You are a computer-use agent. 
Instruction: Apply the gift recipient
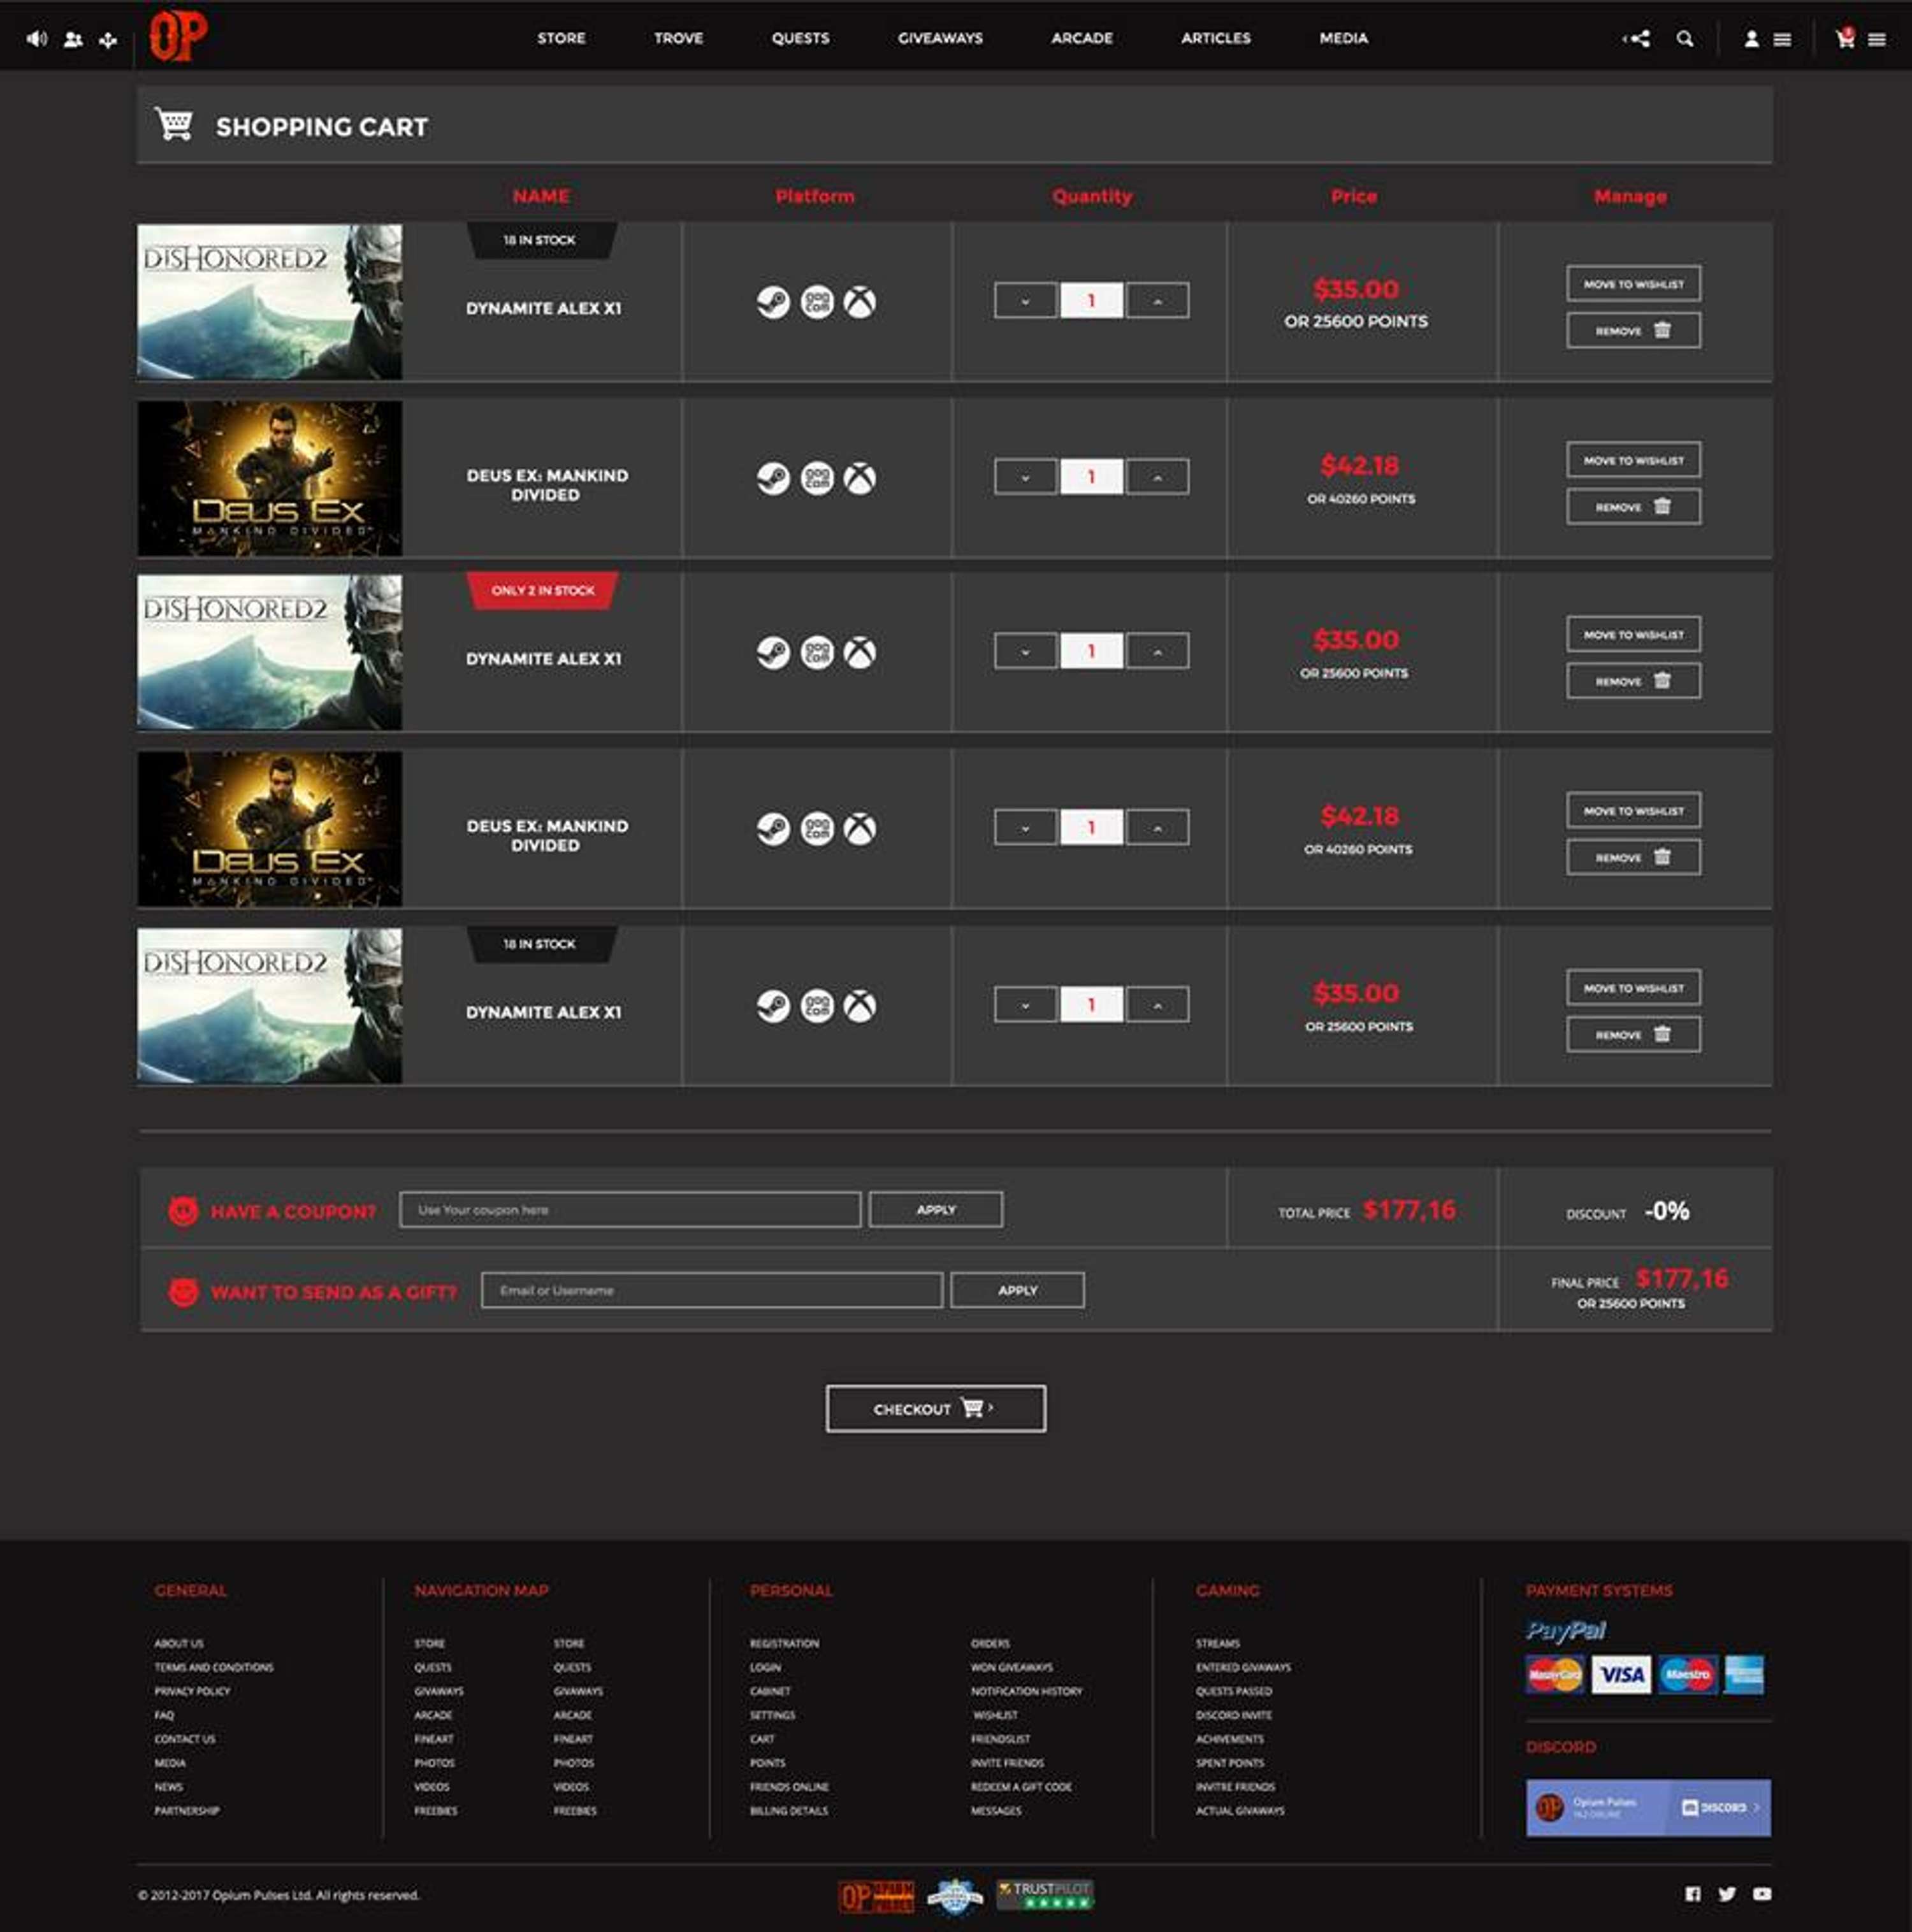click(1017, 1291)
